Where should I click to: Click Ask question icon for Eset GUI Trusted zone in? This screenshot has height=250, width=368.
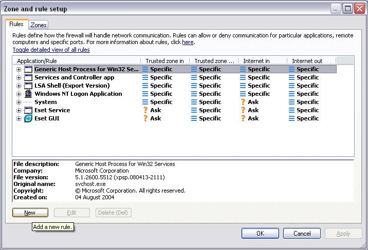[145, 118]
